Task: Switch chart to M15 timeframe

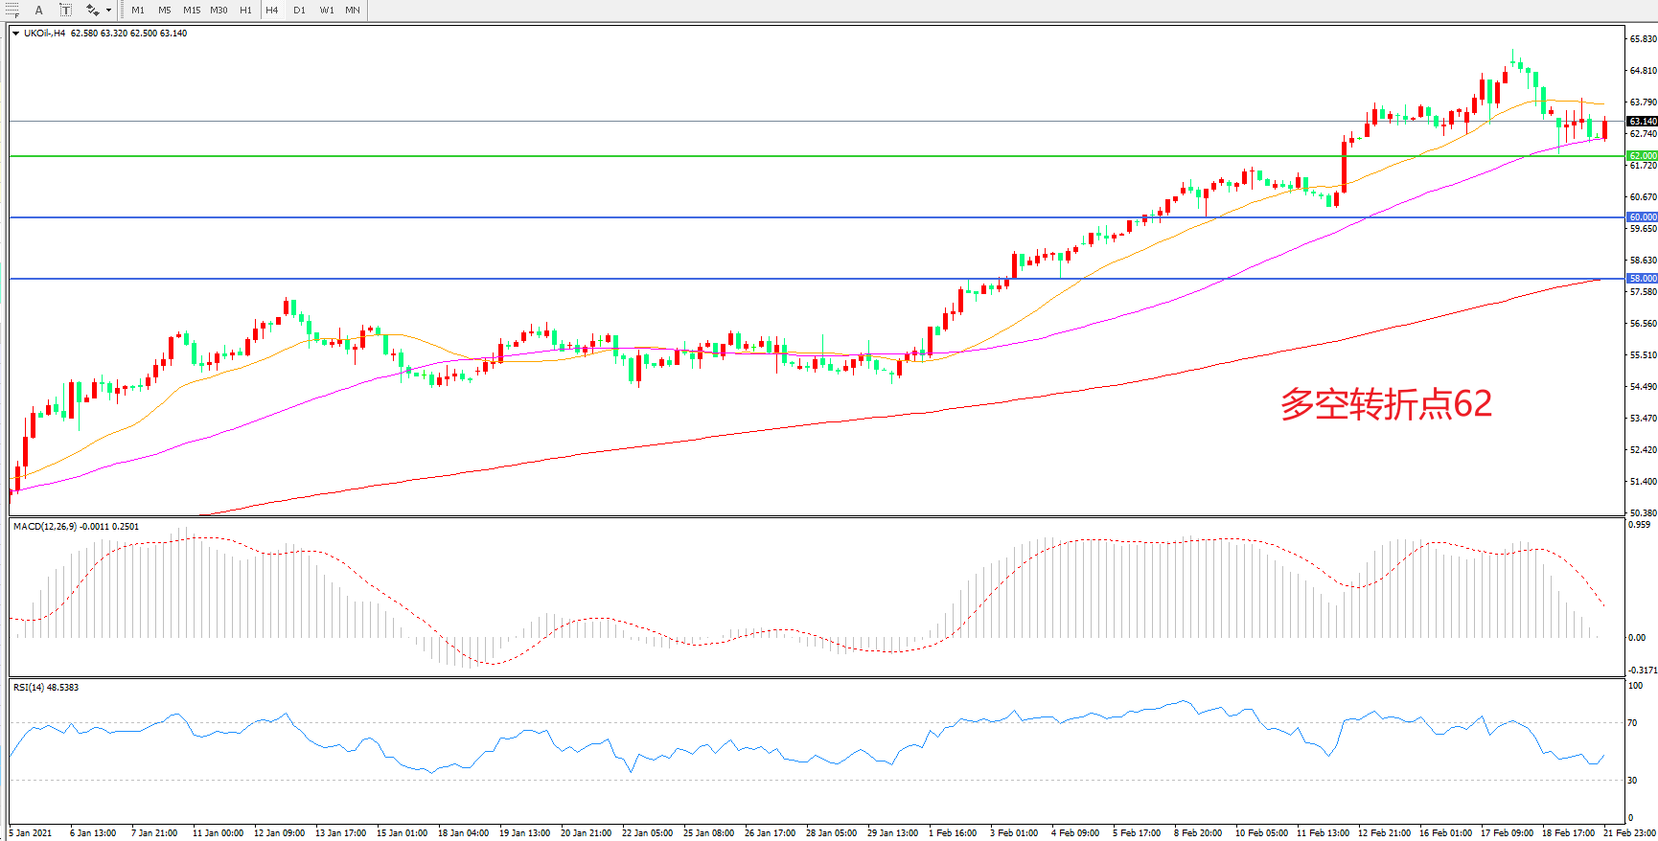Action: point(192,10)
